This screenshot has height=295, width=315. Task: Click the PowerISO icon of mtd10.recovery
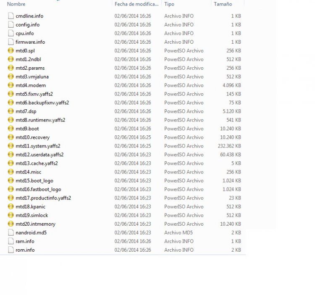[10, 137]
